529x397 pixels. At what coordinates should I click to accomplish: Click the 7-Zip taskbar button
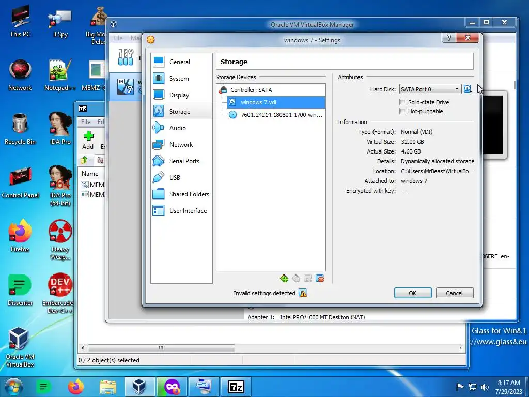[236, 387]
